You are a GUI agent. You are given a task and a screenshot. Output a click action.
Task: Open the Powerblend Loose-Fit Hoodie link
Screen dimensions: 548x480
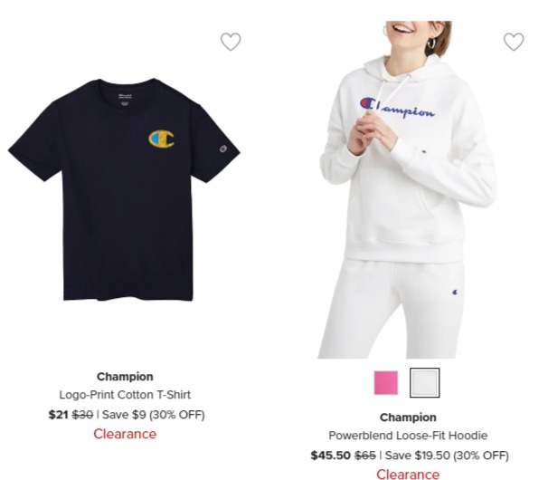point(408,436)
